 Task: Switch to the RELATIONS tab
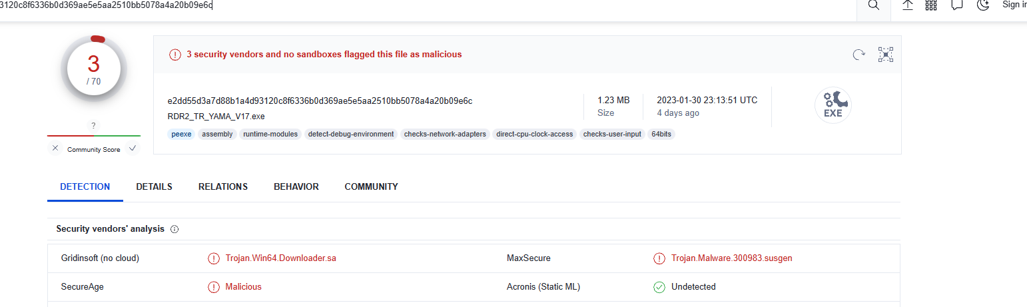pos(223,187)
